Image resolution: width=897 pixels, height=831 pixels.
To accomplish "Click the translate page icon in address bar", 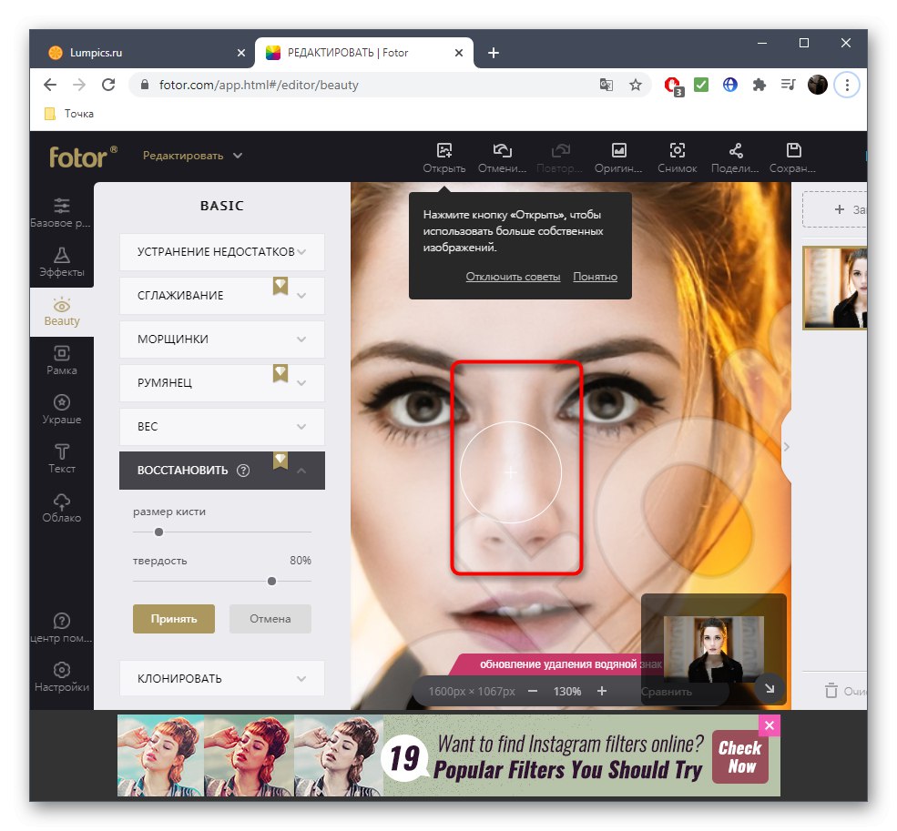I will pyautogui.click(x=606, y=86).
